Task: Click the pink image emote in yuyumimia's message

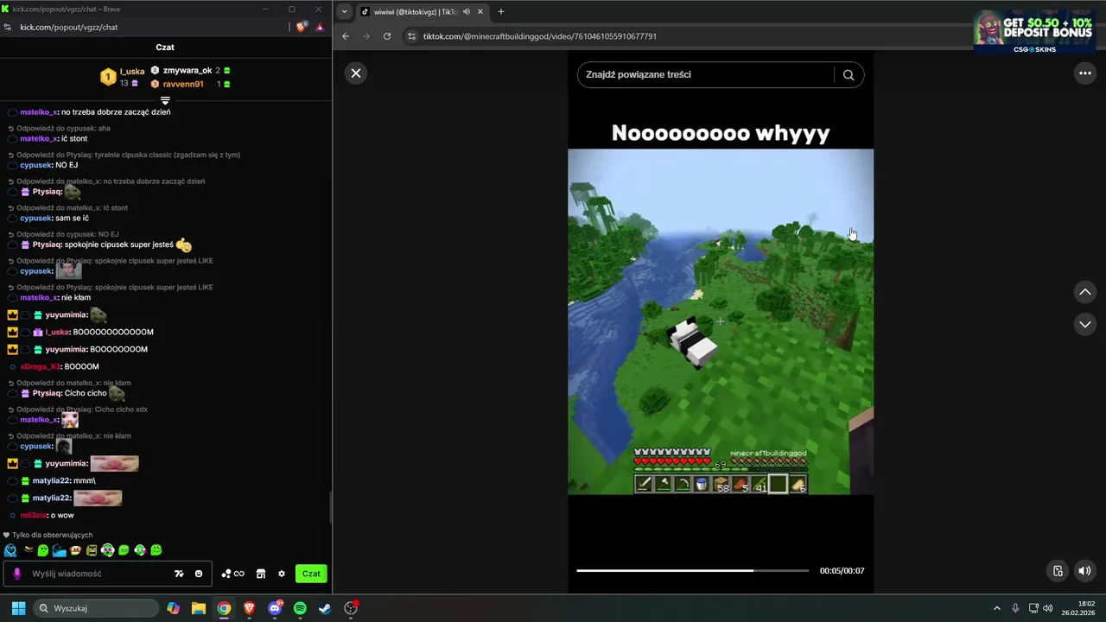Action: (114, 463)
